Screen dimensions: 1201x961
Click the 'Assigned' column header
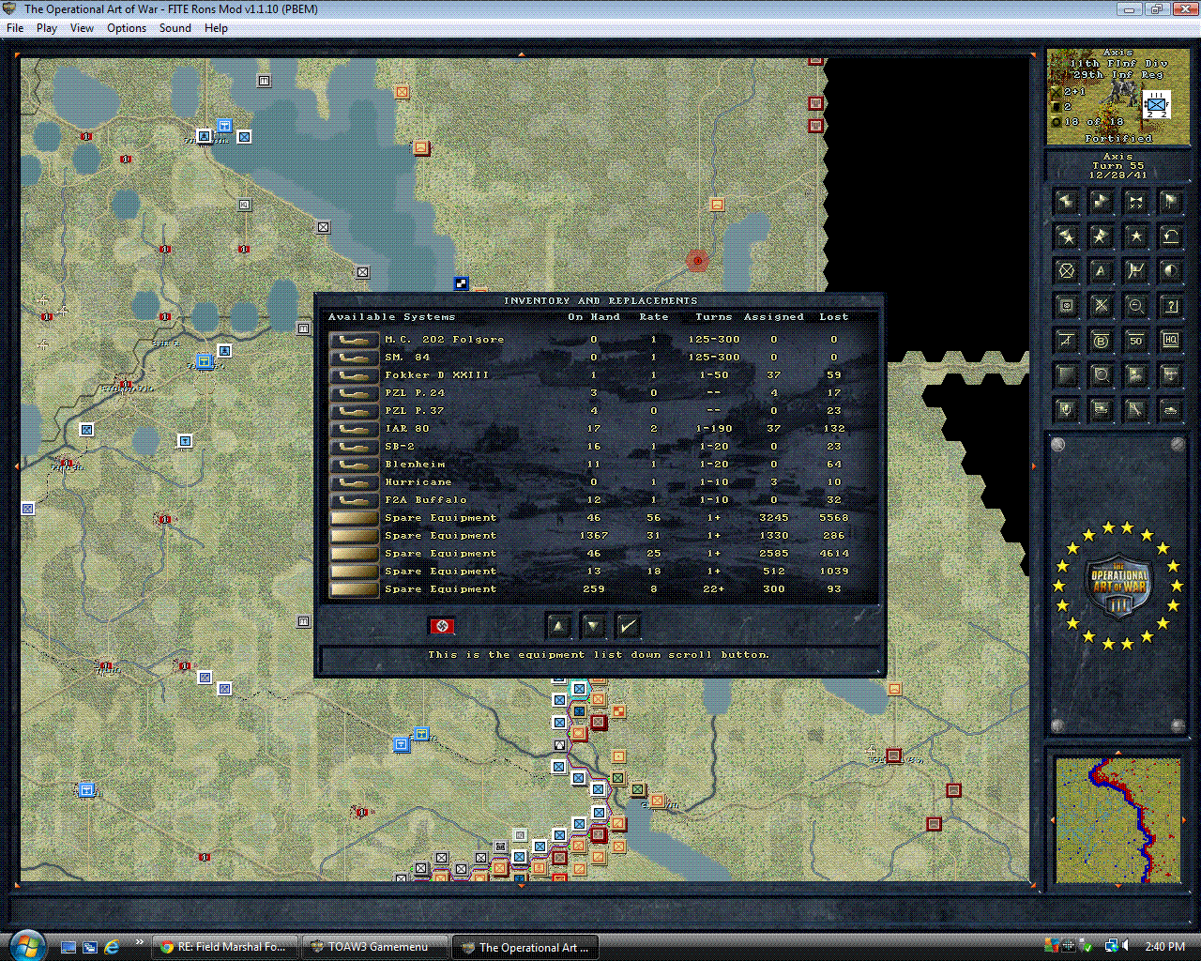tap(774, 317)
